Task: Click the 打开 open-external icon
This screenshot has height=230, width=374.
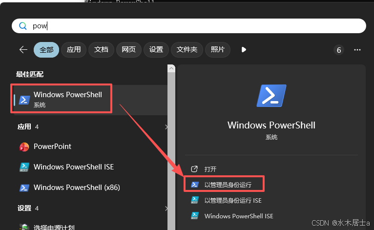Action: pos(194,169)
